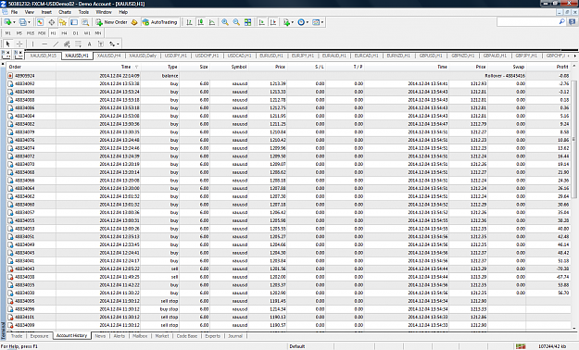Select the crosshair tool
The image size is (579, 350).
pyautogui.click(x=19, y=44)
